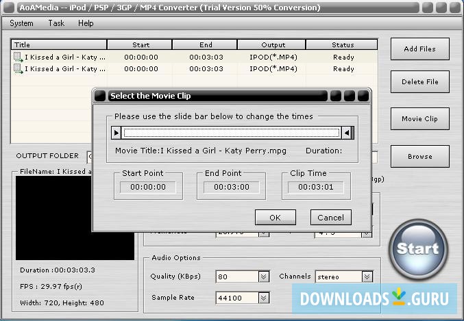Click the right end-marker arrow on the slide bar

347,133
